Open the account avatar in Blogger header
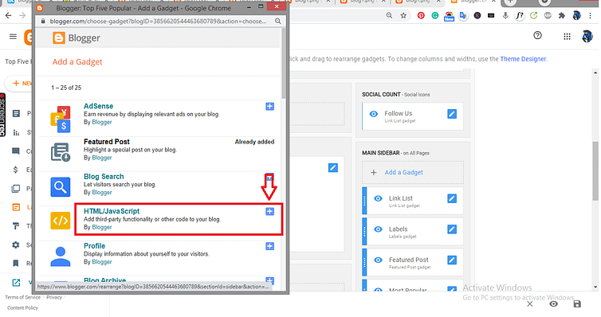 pos(587,37)
